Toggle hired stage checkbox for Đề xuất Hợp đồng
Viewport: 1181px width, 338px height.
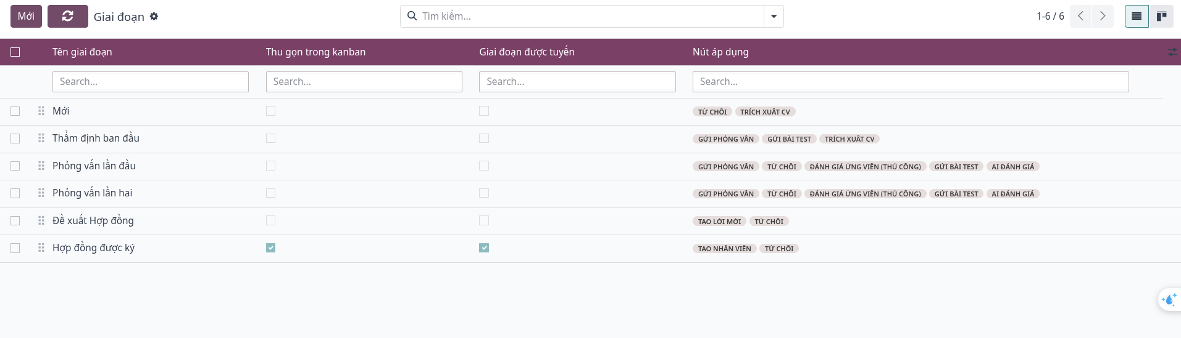pyautogui.click(x=484, y=220)
